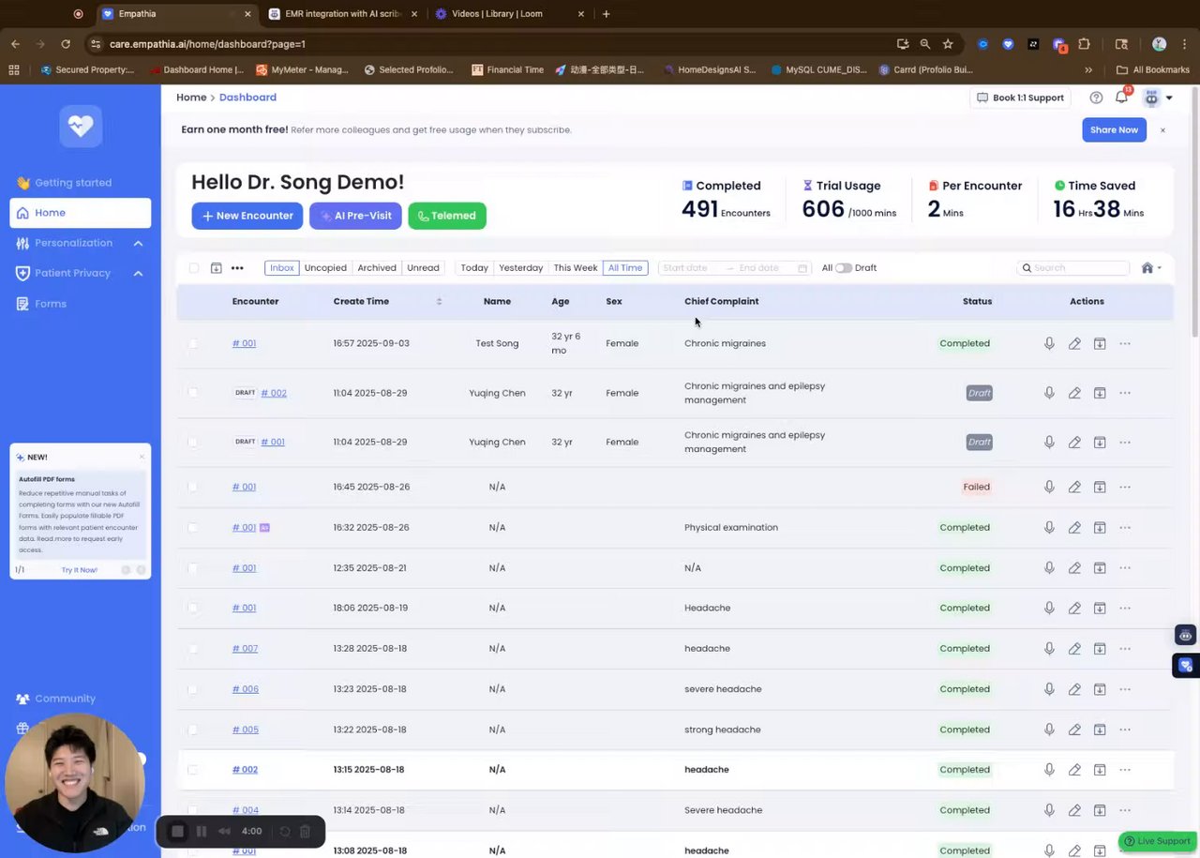Click the search magnifier icon
The image size is (1200, 858).
click(1027, 268)
